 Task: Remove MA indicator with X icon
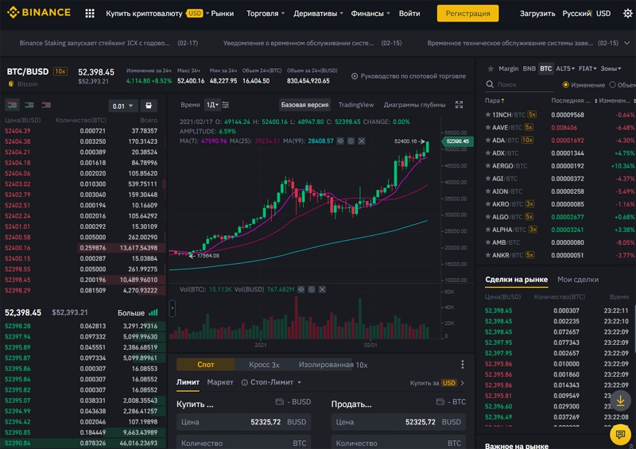362,141
